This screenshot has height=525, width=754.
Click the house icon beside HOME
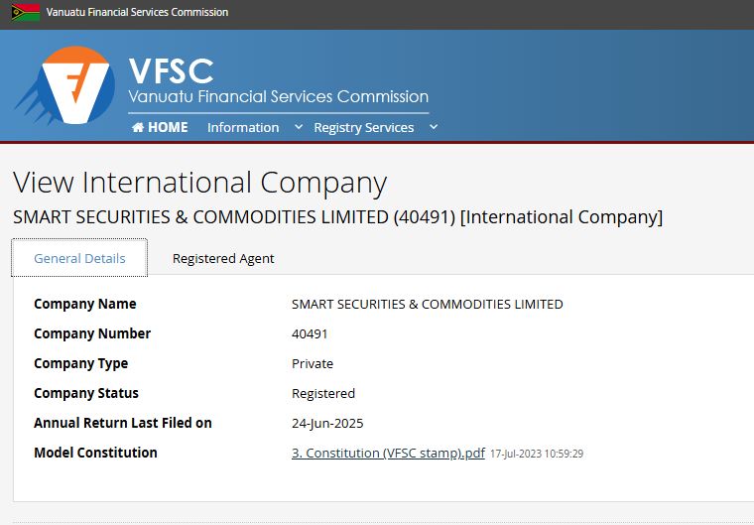pyautogui.click(x=138, y=127)
